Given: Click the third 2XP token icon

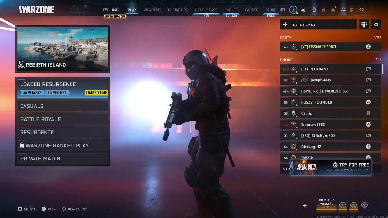Looking at the screenshot, I should click(x=365, y=205).
